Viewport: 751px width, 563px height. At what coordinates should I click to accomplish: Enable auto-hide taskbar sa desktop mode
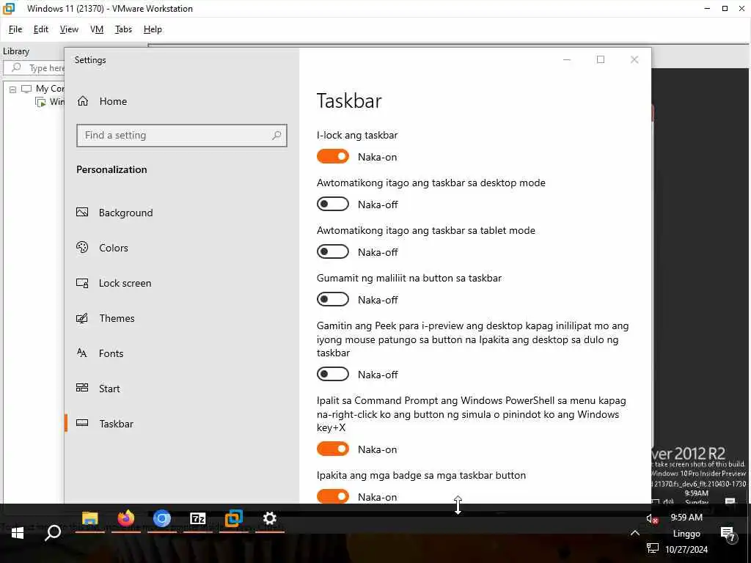point(333,204)
